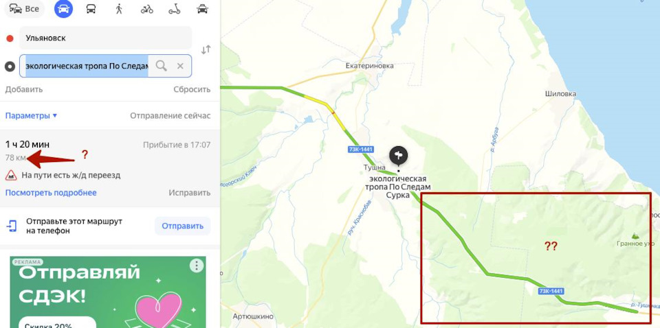Select the car transport mode icon
This screenshot has width=660, height=328.
(63, 9)
